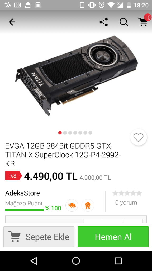This screenshot has width=152, height=271.
Task: Tap the green Mağaza Puanı progress bar
Action: [25, 210]
